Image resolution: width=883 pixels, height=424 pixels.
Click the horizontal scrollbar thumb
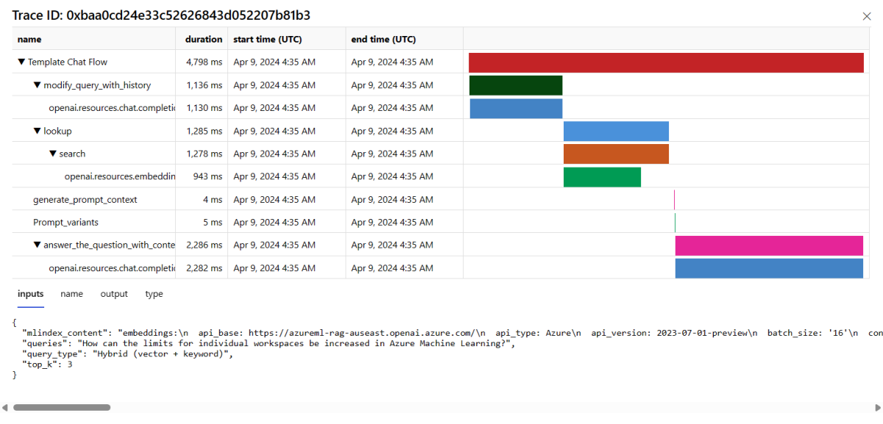62,407
